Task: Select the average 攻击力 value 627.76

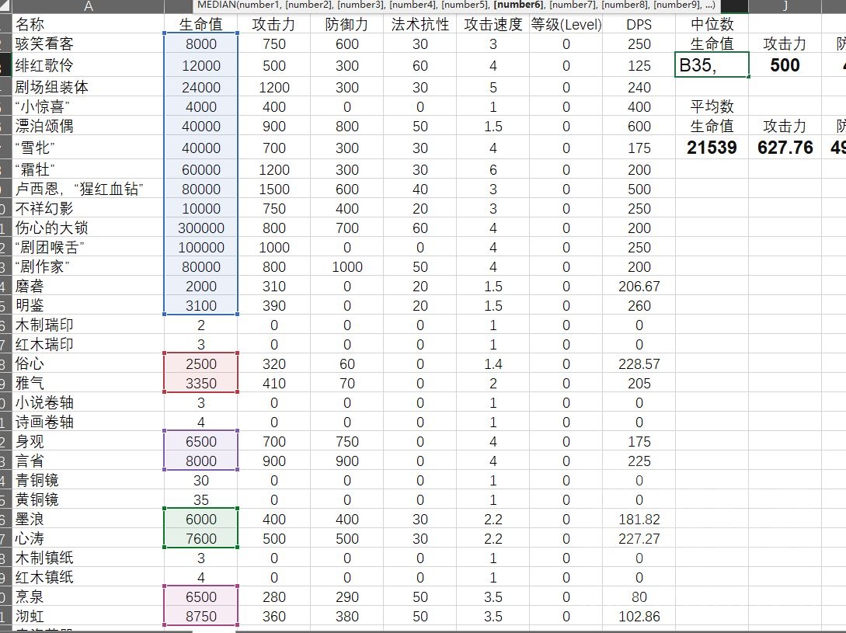Action: tap(785, 148)
